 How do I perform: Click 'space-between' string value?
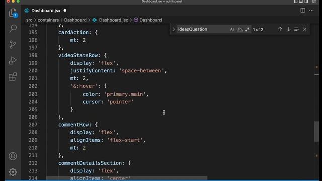point(141,71)
